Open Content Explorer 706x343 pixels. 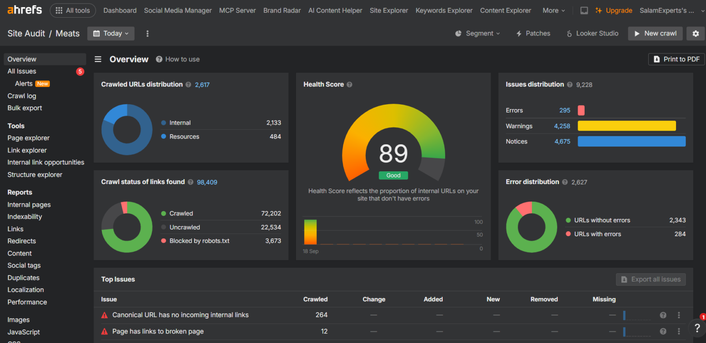[506, 11]
